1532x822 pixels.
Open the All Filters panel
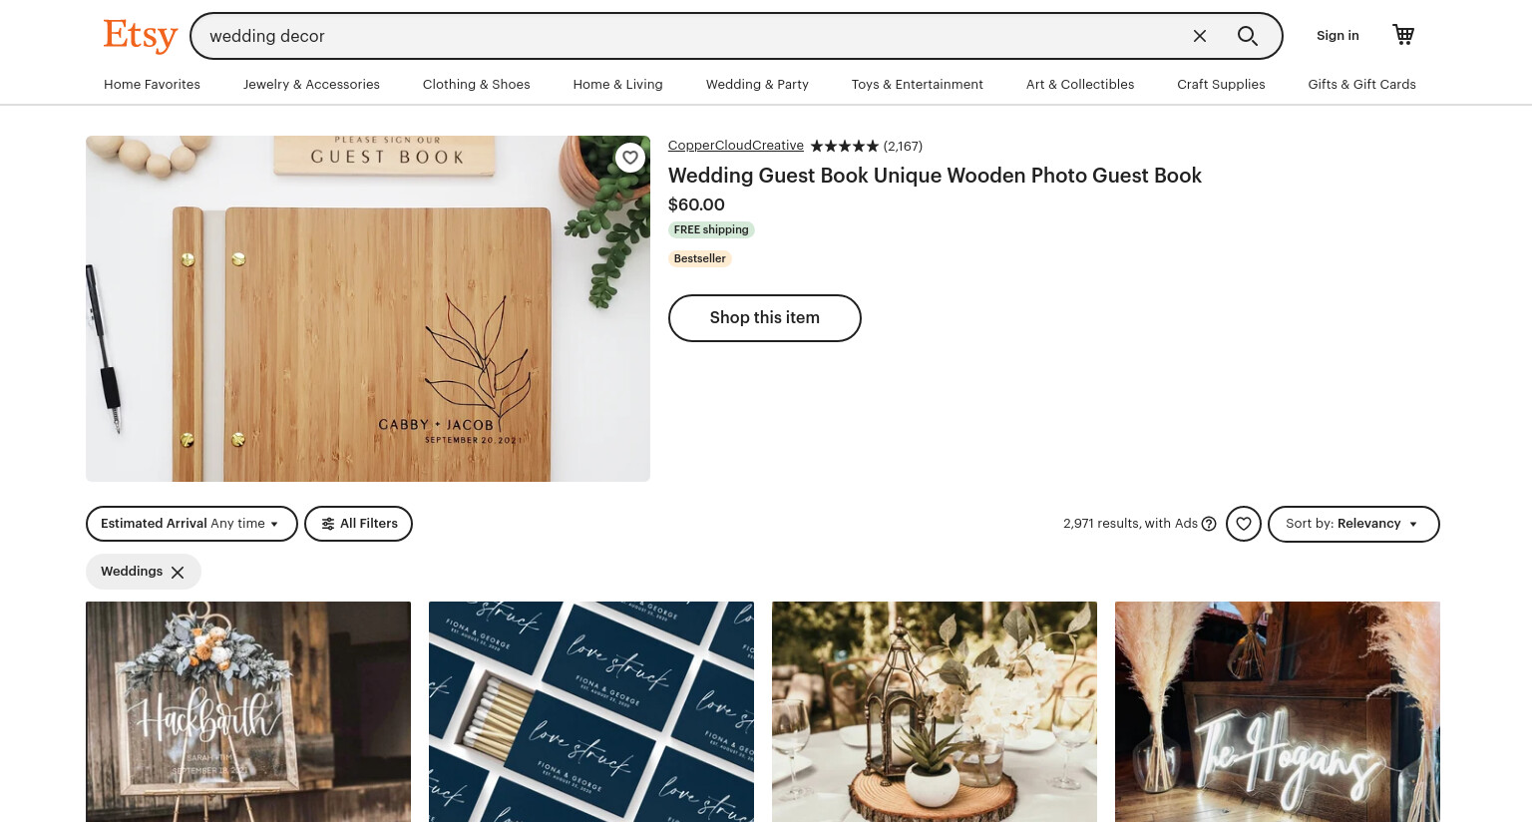click(358, 524)
